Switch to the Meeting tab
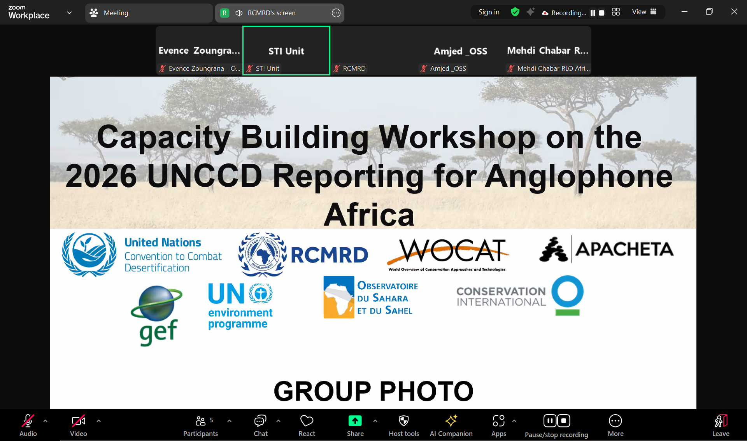 [149, 13]
